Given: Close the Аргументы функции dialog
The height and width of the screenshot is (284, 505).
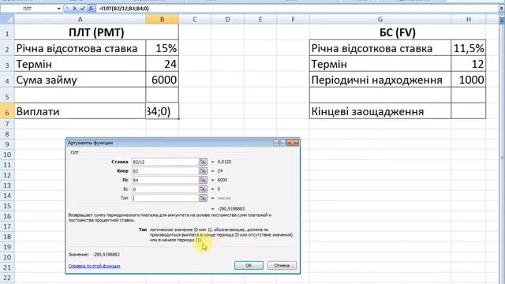Looking at the screenshot, I should point(293,142).
